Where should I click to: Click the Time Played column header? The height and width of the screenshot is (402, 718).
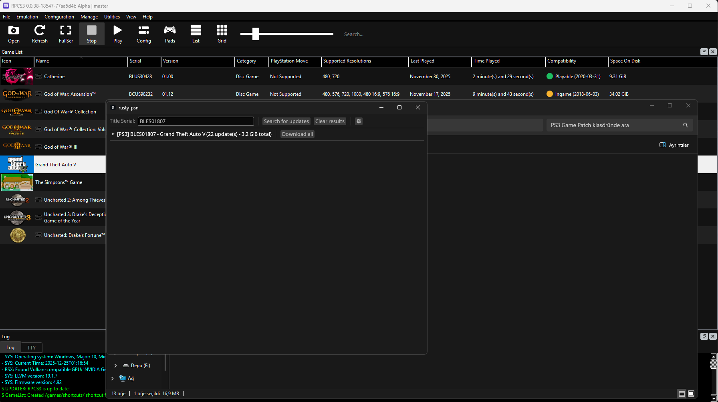pos(508,61)
